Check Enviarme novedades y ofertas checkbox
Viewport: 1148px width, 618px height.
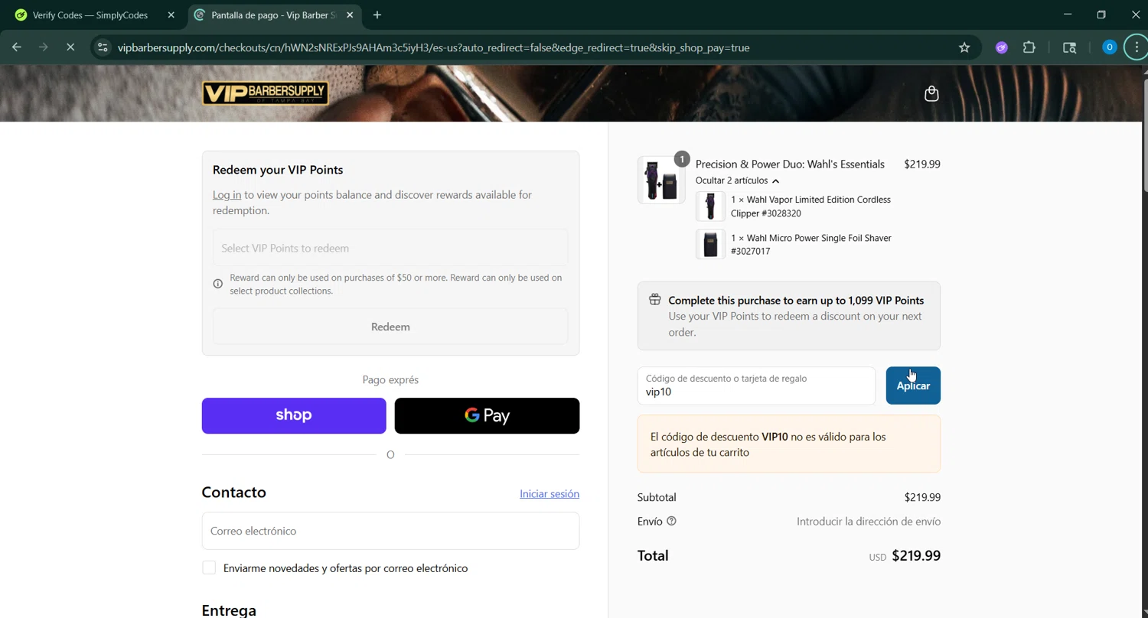point(209,568)
